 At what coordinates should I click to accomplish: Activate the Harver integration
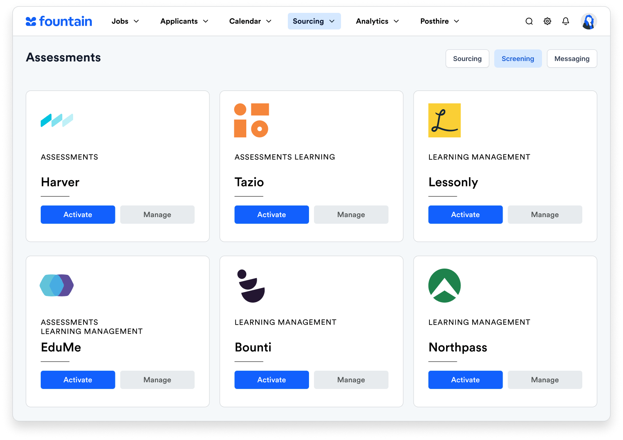coord(78,215)
